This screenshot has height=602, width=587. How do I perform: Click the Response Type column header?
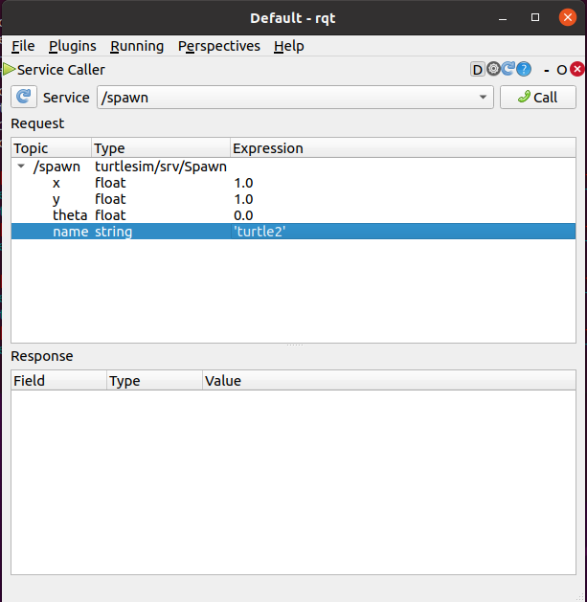[x=154, y=381]
